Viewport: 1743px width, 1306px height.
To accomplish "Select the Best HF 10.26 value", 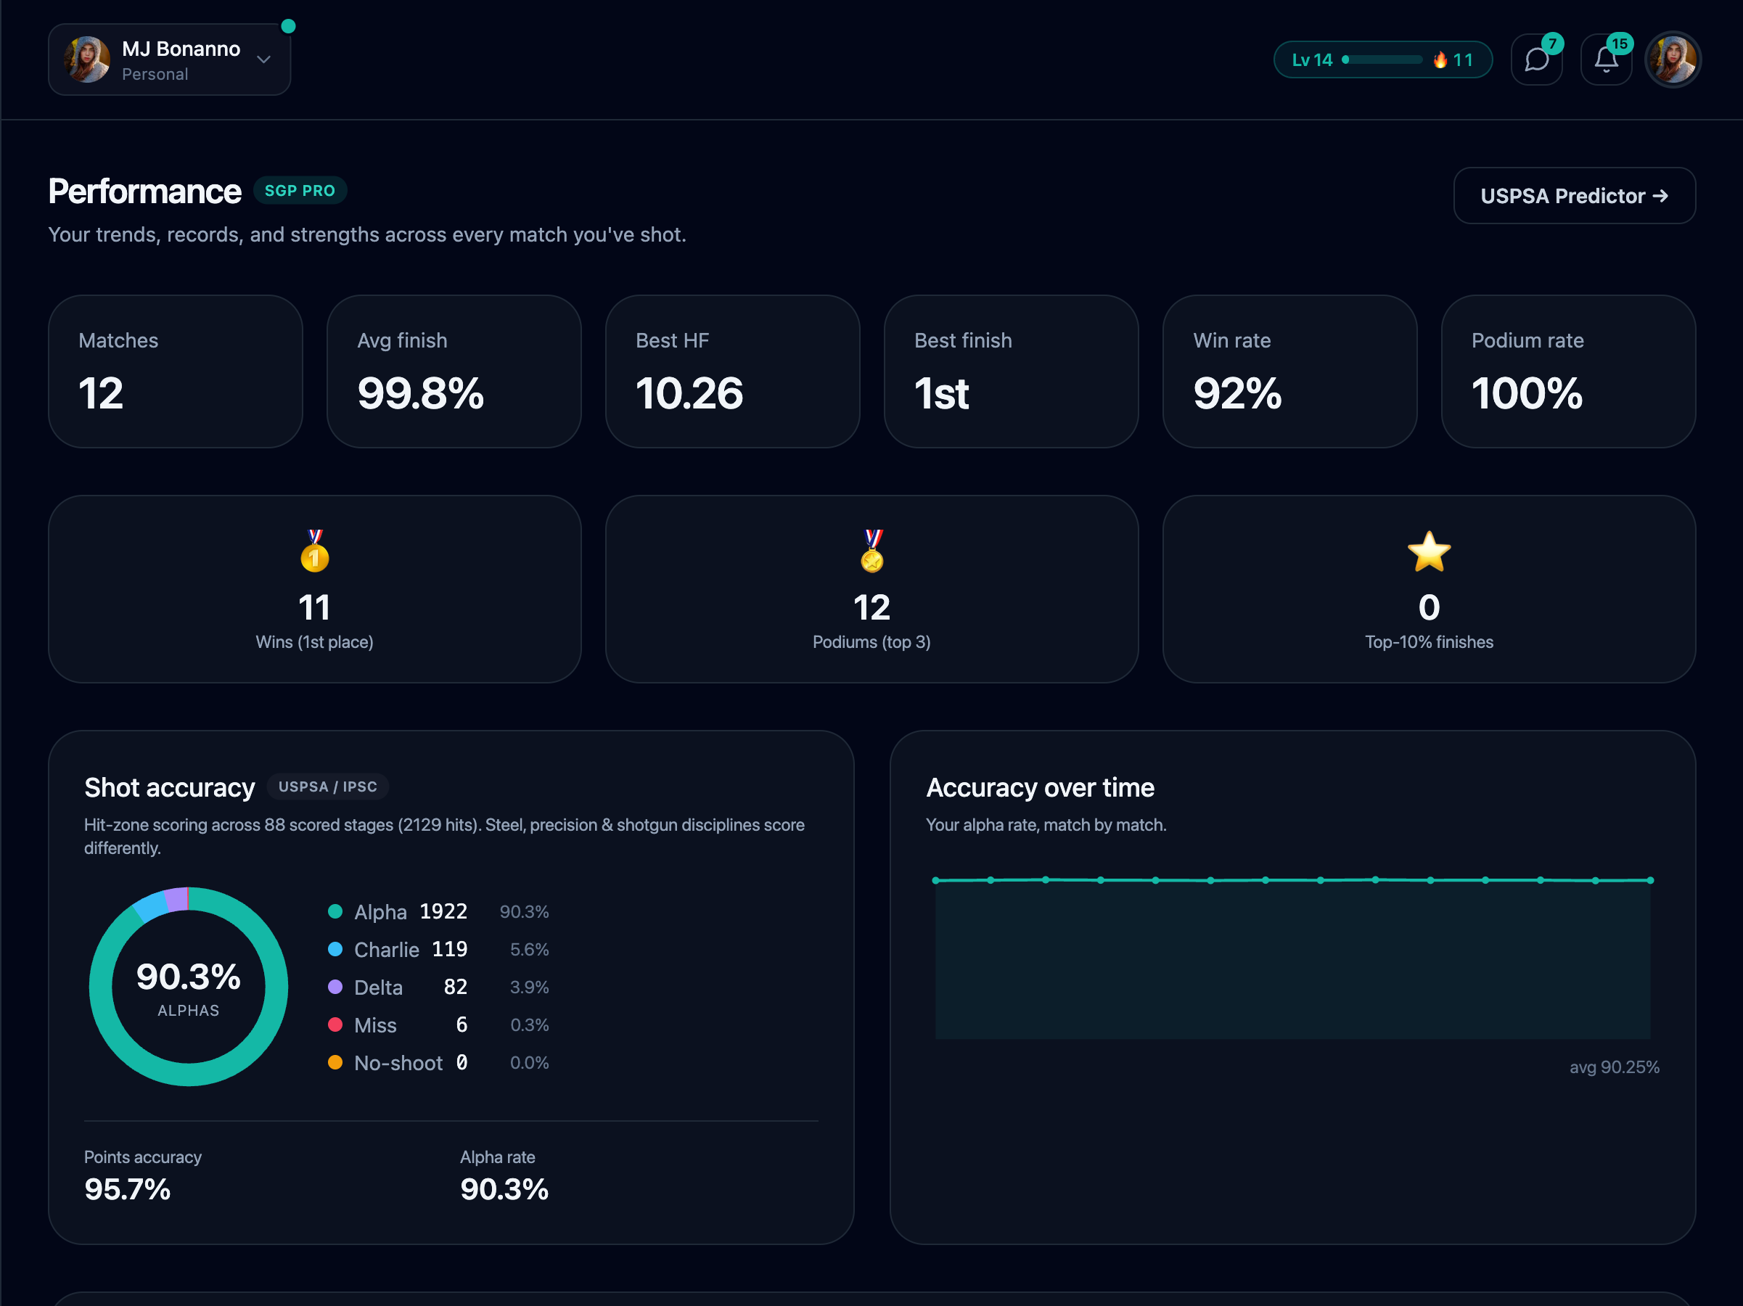I will (x=689, y=393).
